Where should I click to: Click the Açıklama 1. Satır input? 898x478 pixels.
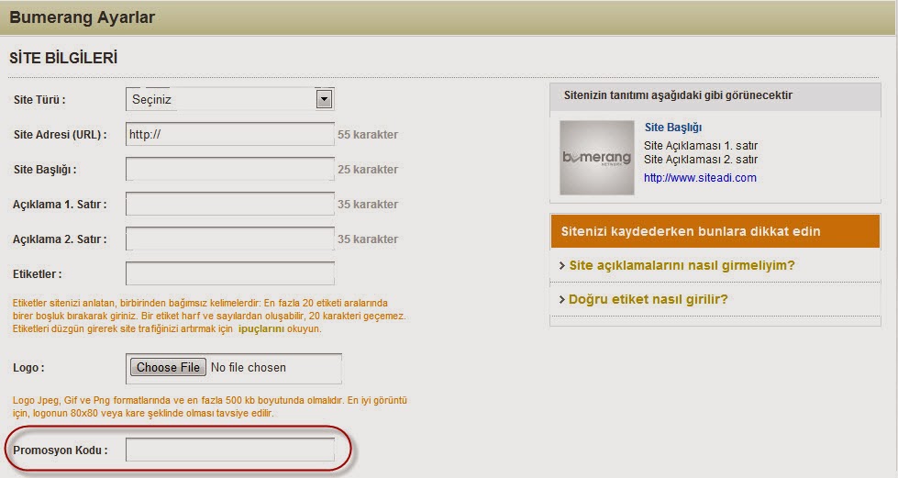[229, 204]
